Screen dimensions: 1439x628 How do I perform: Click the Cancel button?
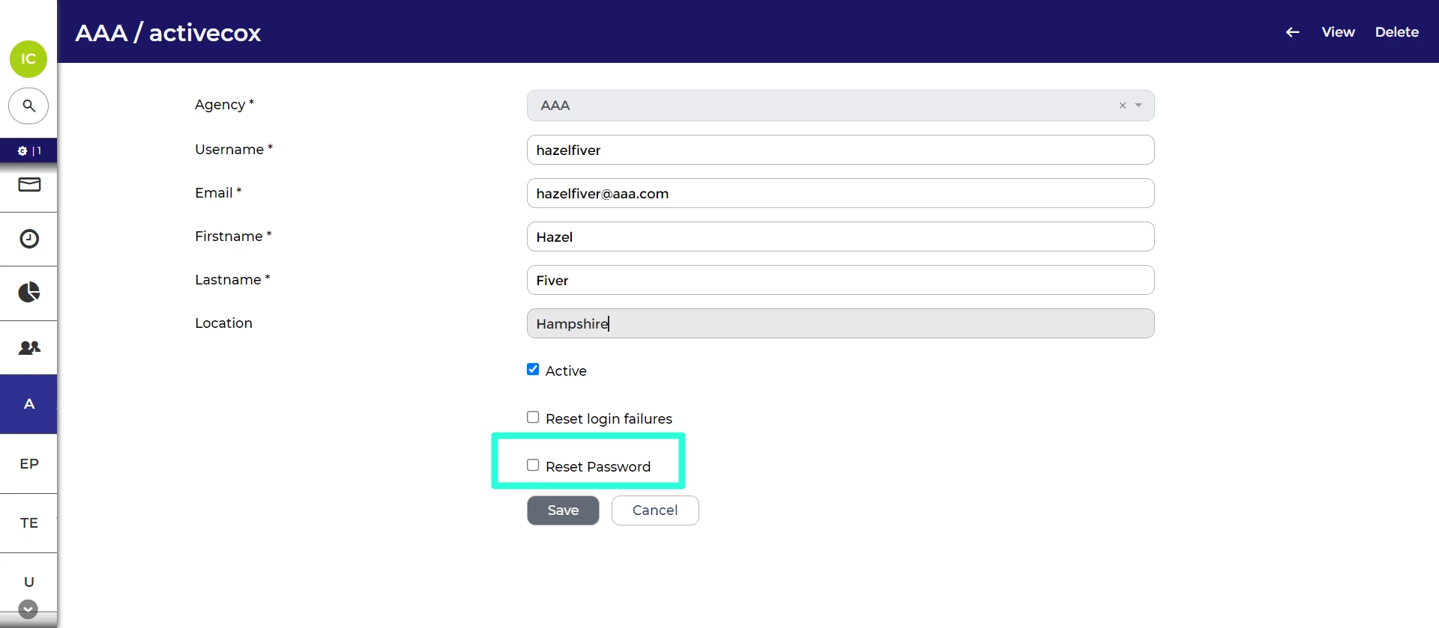pos(655,510)
